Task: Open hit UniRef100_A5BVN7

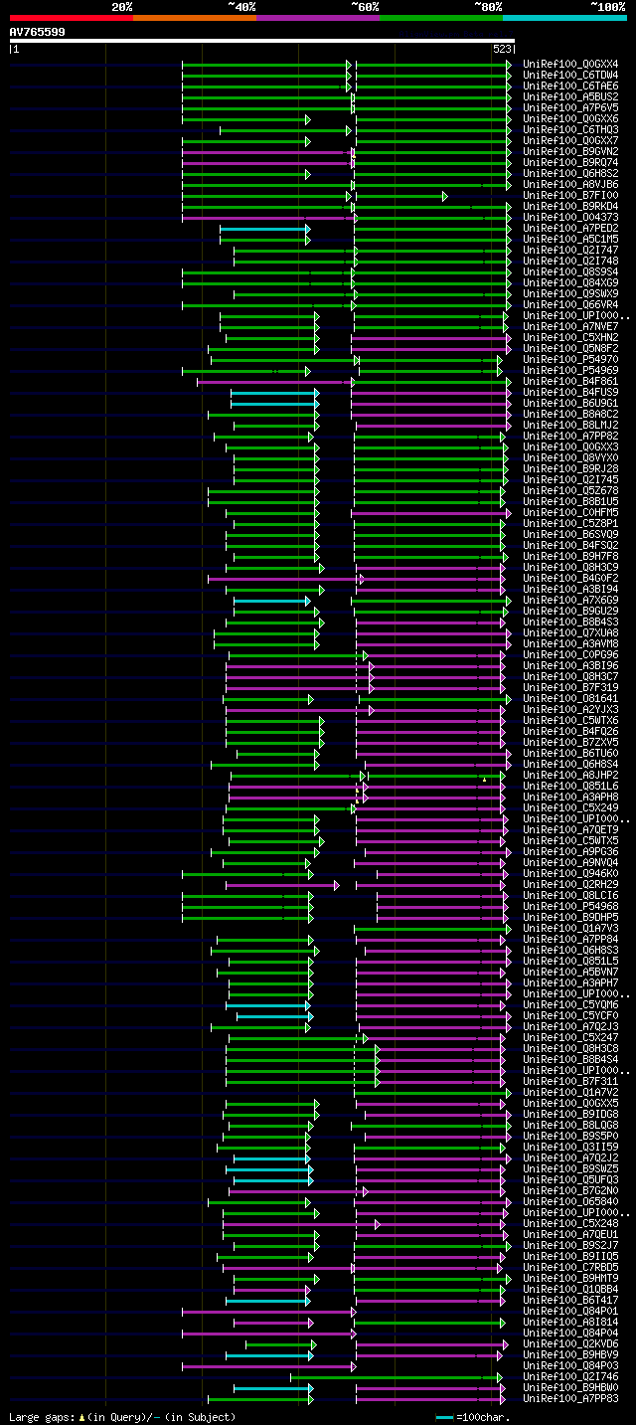Action: 570,972
